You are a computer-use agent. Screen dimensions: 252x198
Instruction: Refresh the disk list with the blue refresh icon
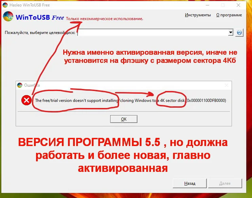coord(239,33)
